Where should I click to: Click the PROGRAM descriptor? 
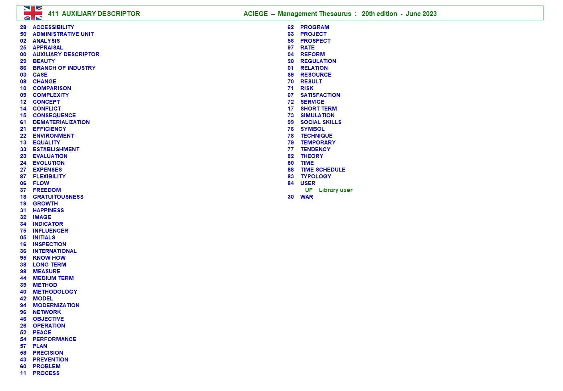[315, 27]
